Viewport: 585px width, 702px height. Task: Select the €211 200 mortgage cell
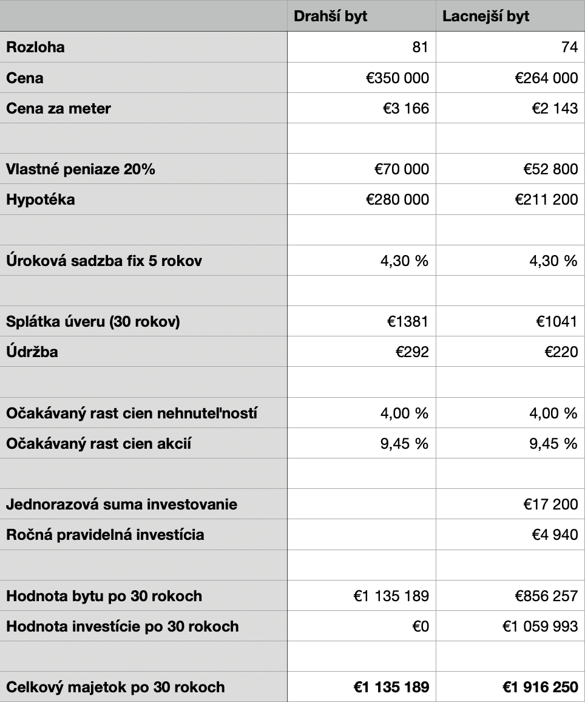[x=510, y=200]
